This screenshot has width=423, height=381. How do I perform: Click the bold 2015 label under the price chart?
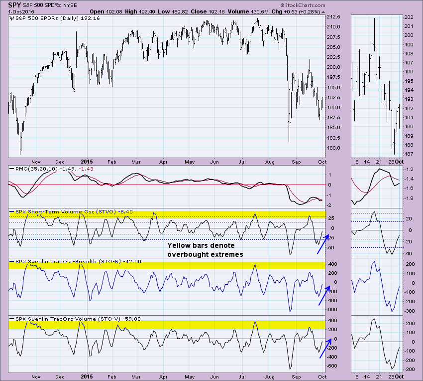click(x=87, y=162)
